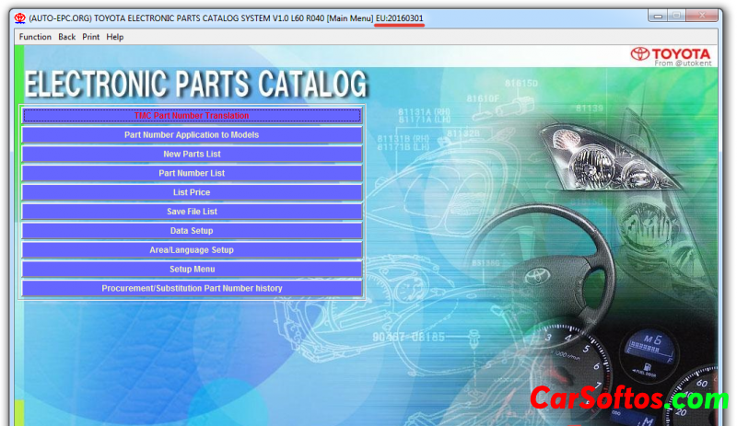Open the Help menu
This screenshot has height=426, width=737.
point(115,37)
